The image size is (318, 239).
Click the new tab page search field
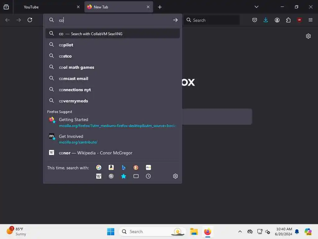tap(217, 117)
